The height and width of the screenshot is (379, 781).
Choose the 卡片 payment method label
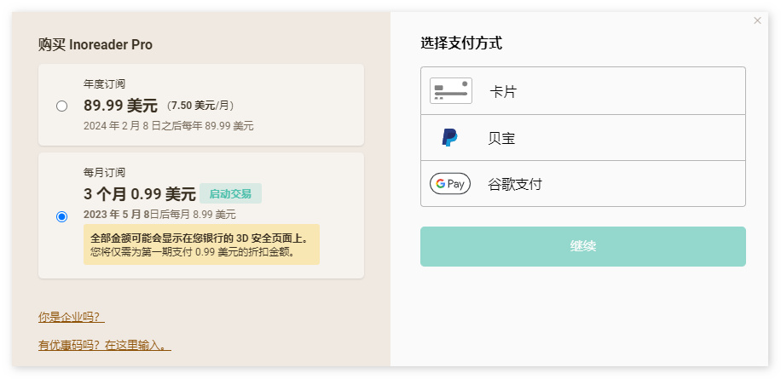(x=503, y=91)
